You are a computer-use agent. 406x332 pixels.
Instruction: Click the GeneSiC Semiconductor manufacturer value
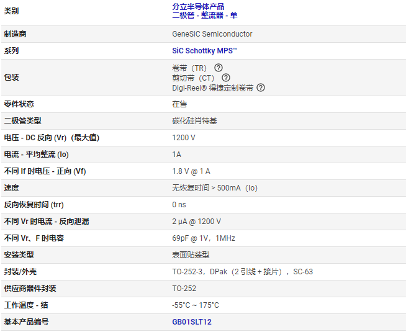click(x=212, y=34)
